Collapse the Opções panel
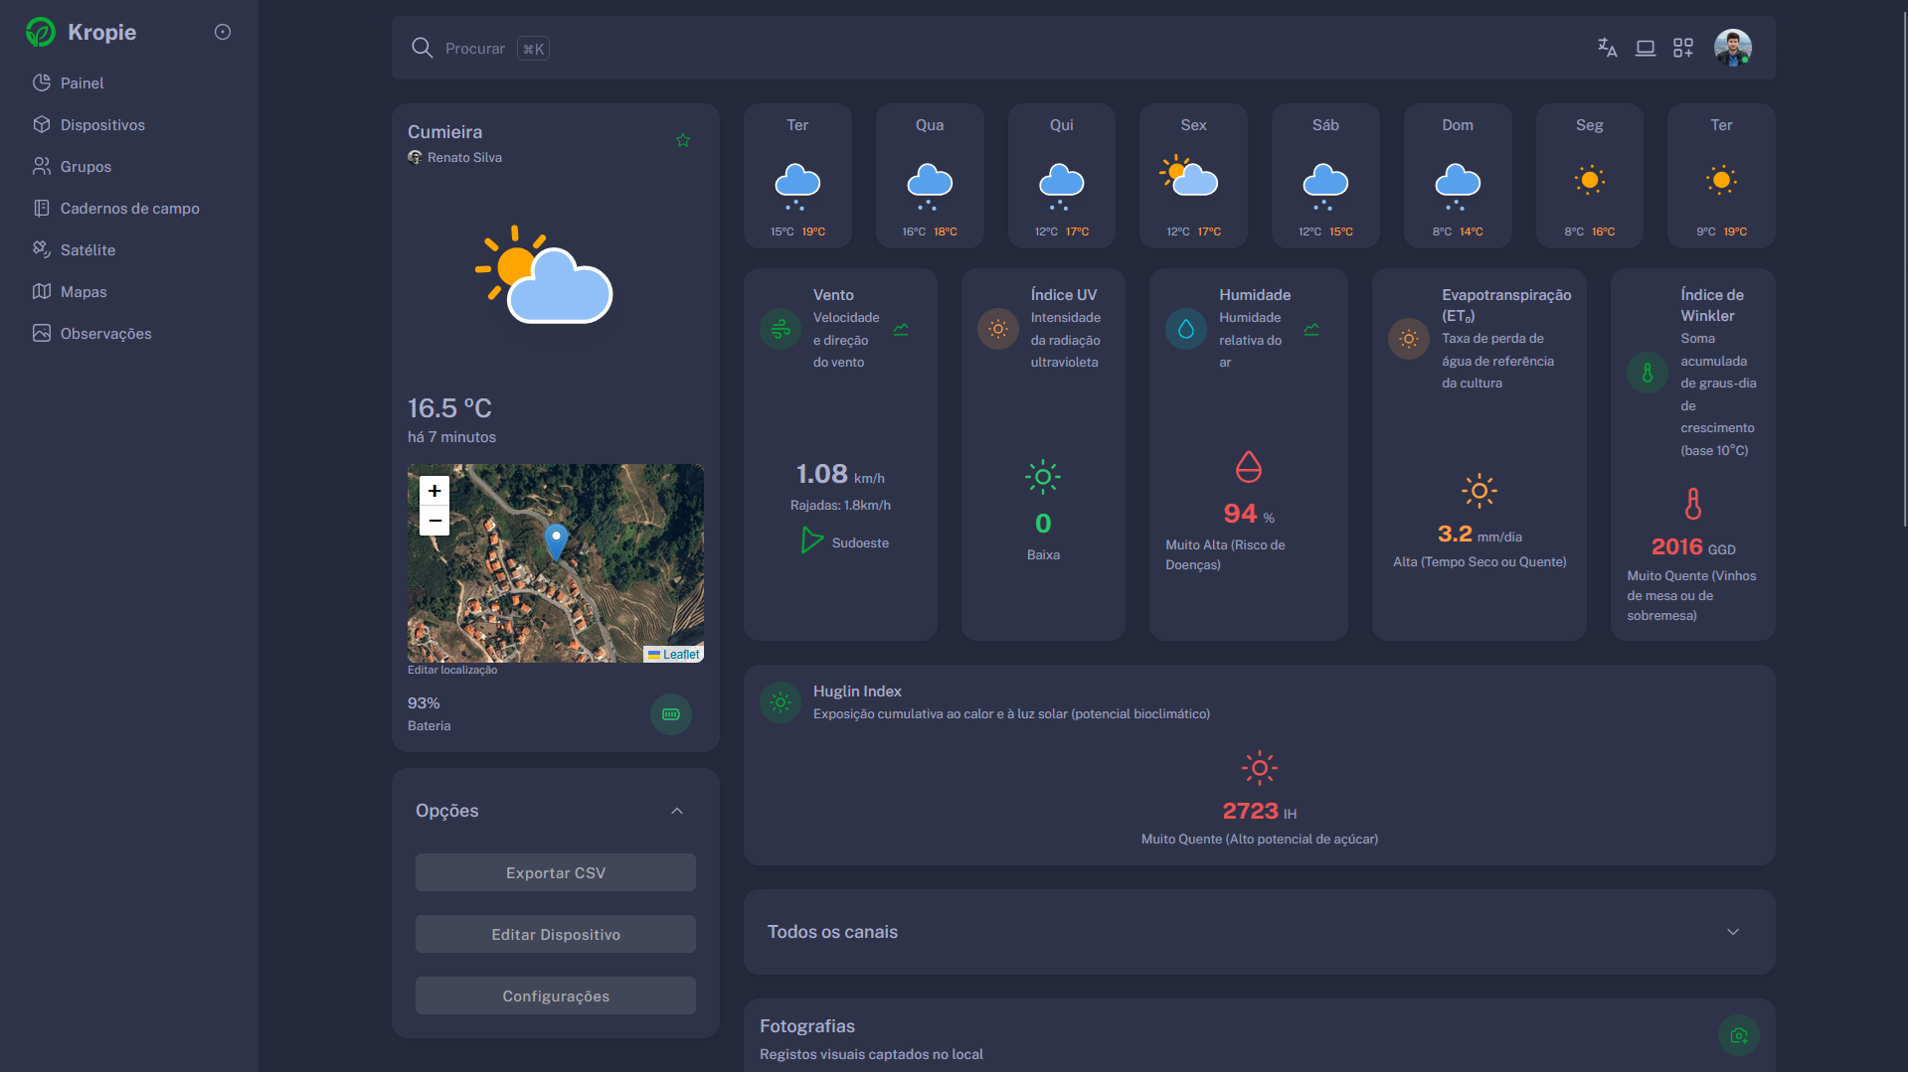Viewport: 1908px width, 1072px height. coord(677,811)
